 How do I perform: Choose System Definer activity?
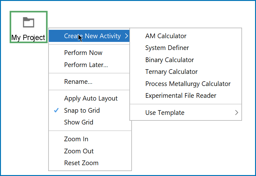186,48
